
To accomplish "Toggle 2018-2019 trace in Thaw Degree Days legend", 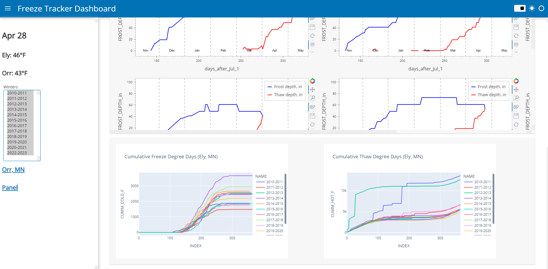I will point(477,225).
